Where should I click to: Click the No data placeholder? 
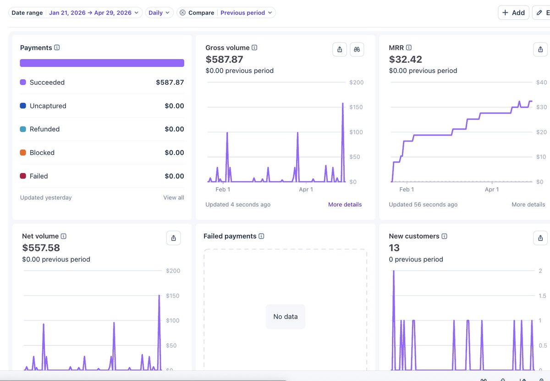click(286, 316)
